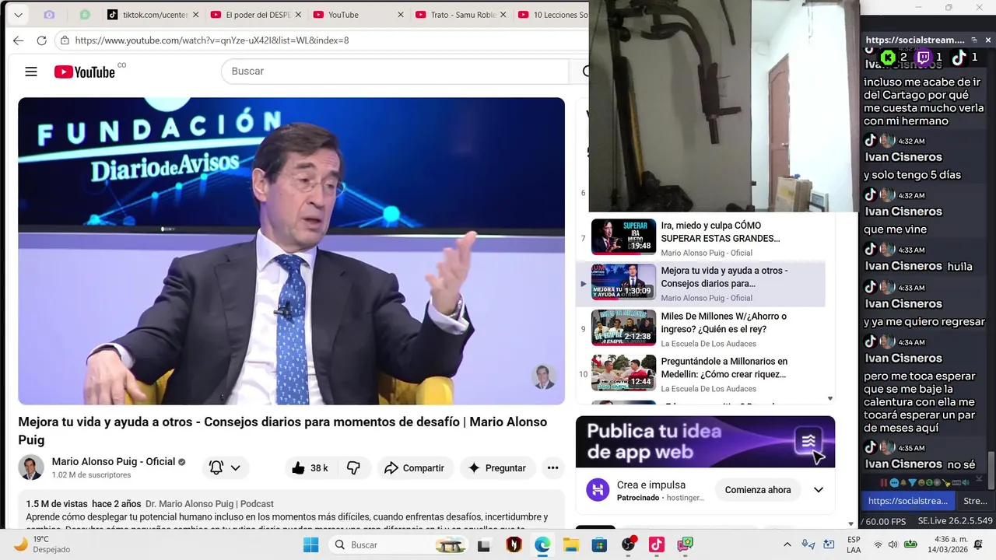Select the 'Stre...' dock tab
The height and width of the screenshot is (560, 996).
(975, 501)
